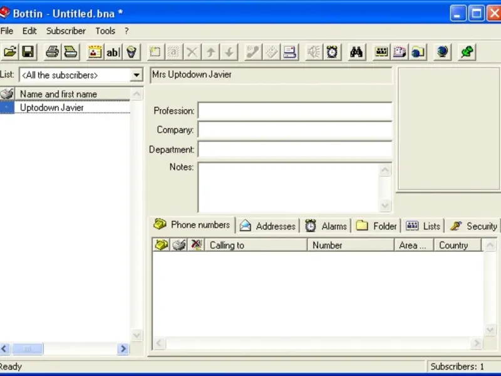
Task: Click the greyed X delete icon
Action: tap(192, 52)
